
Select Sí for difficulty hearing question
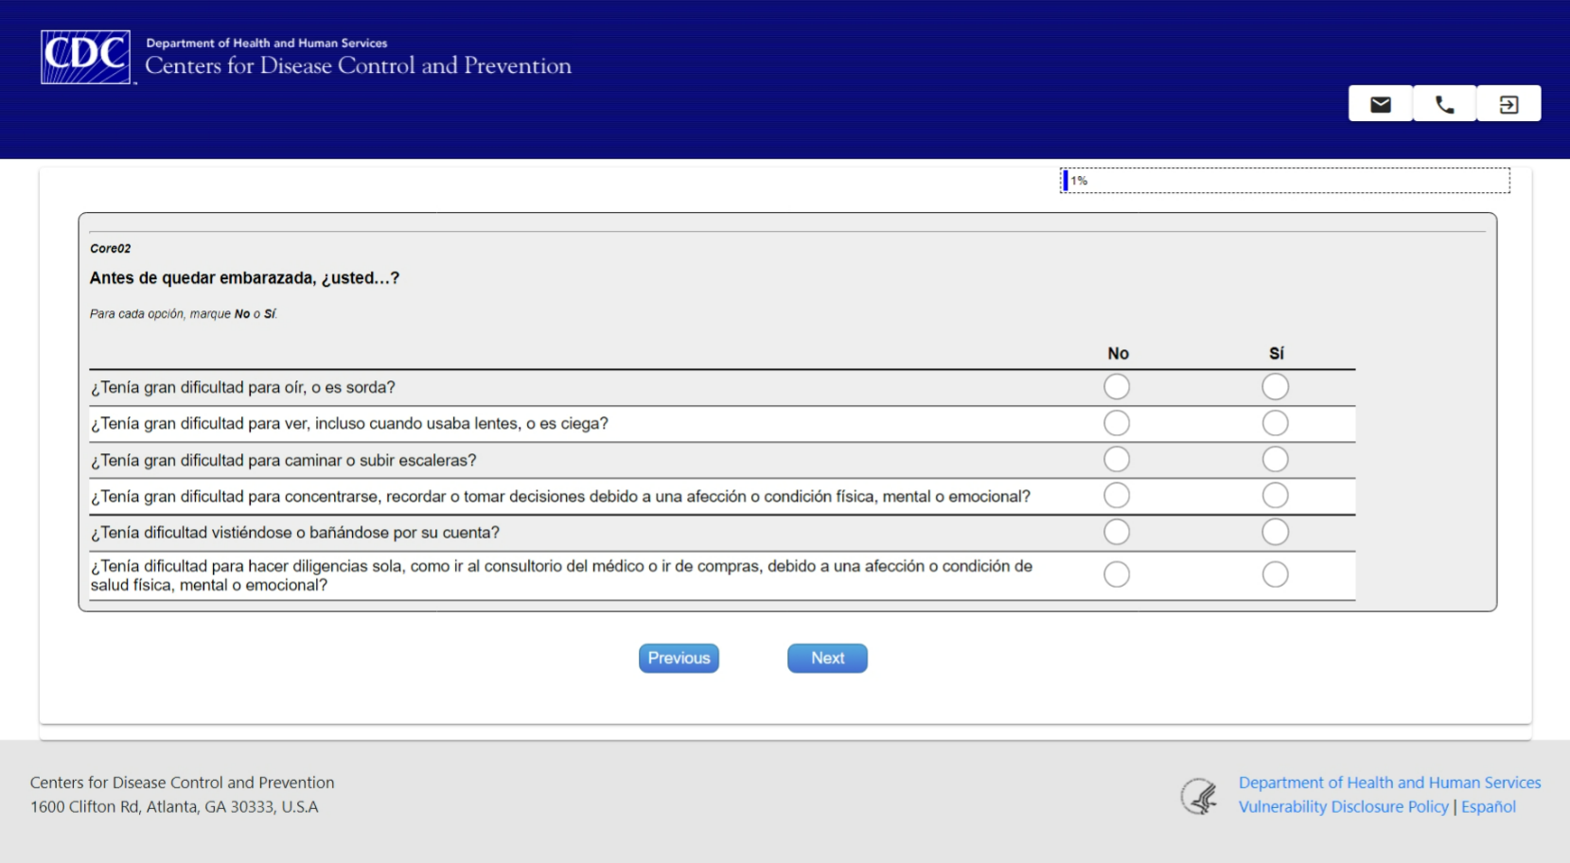coord(1275,387)
